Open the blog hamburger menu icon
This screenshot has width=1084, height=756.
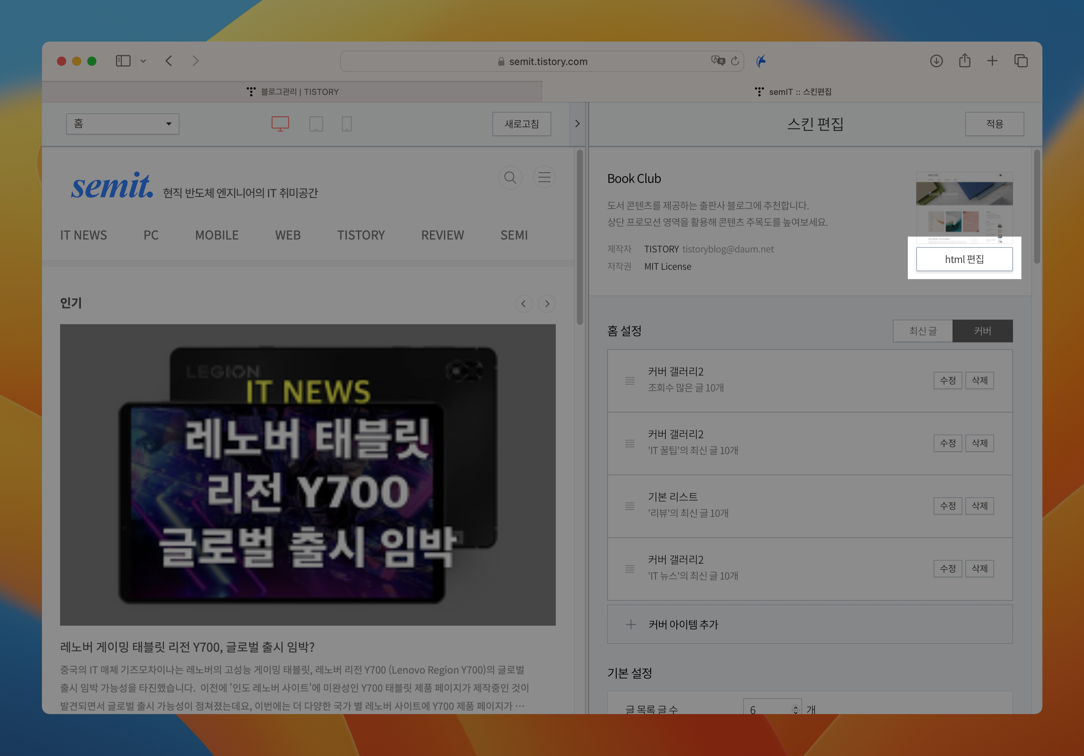(544, 178)
